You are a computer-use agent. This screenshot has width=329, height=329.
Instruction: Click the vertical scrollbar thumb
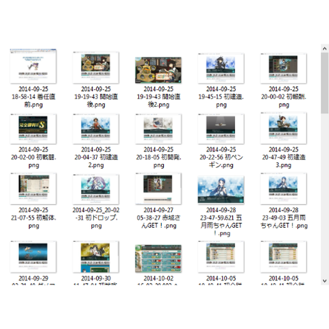click(324, 83)
